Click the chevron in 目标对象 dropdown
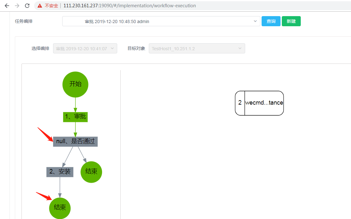 click(x=240, y=48)
